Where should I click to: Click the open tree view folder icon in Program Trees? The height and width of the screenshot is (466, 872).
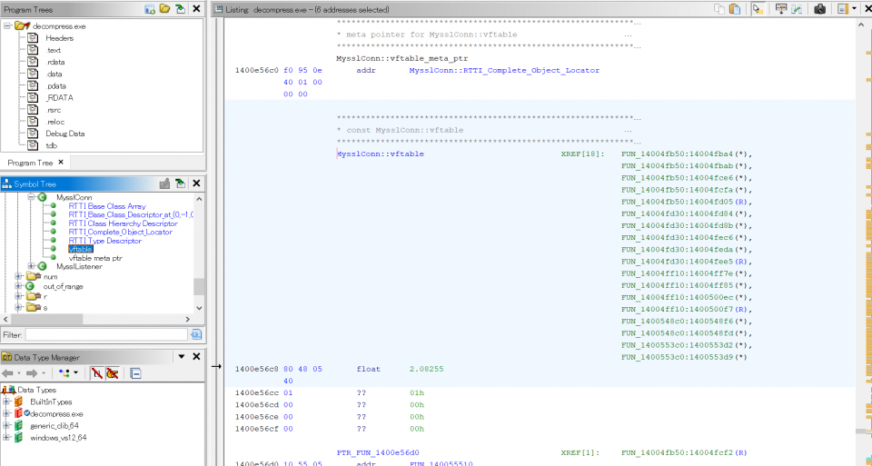164,9
